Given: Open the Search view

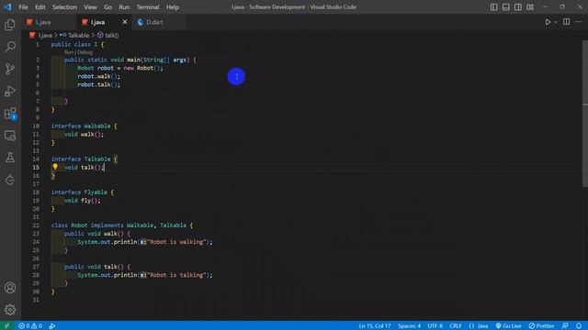Looking at the screenshot, I should coord(10,47).
